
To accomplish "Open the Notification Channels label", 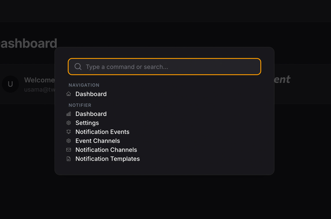I will (x=106, y=150).
